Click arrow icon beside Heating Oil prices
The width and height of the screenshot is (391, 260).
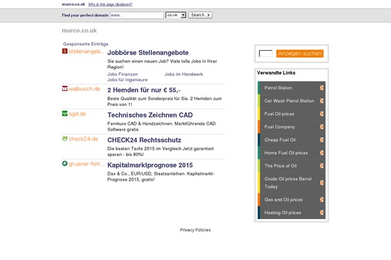(321, 213)
